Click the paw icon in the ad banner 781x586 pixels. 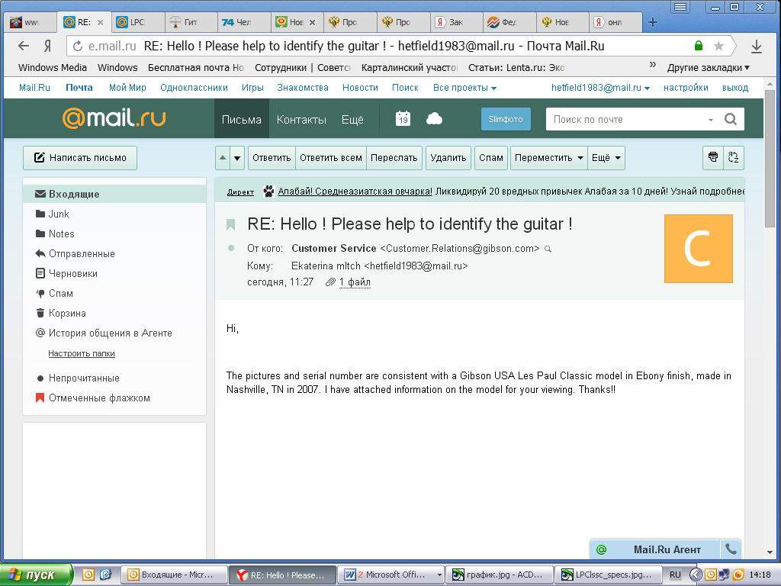tap(268, 192)
